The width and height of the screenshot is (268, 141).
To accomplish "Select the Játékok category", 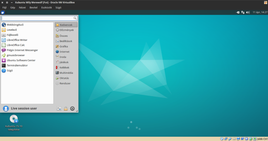I will 66,62.
